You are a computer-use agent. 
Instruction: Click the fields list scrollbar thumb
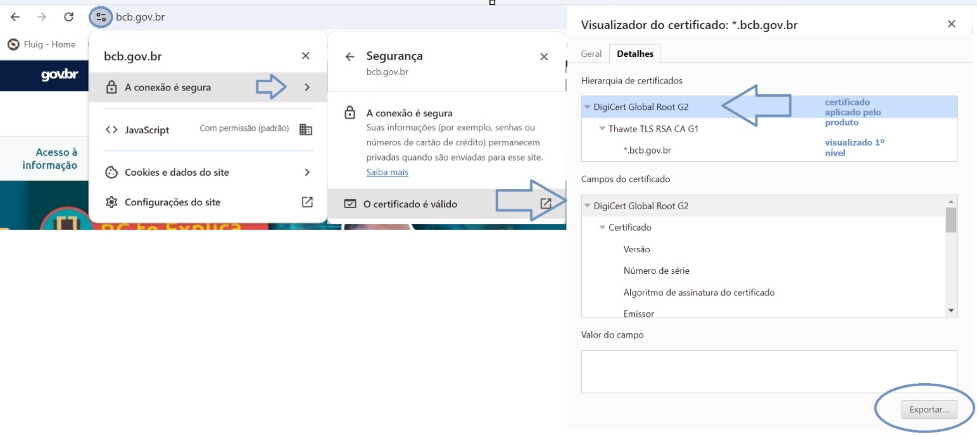click(x=951, y=219)
